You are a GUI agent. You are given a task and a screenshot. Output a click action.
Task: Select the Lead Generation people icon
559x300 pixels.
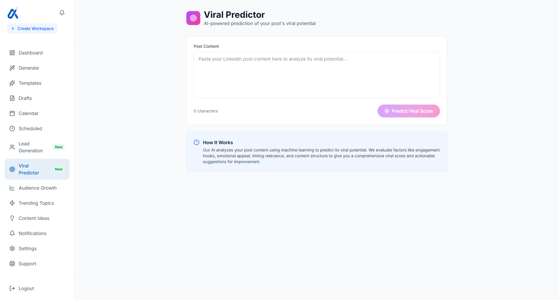pyautogui.click(x=12, y=147)
